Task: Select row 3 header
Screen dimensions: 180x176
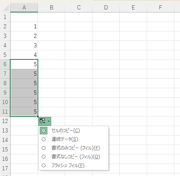Action: (5, 36)
